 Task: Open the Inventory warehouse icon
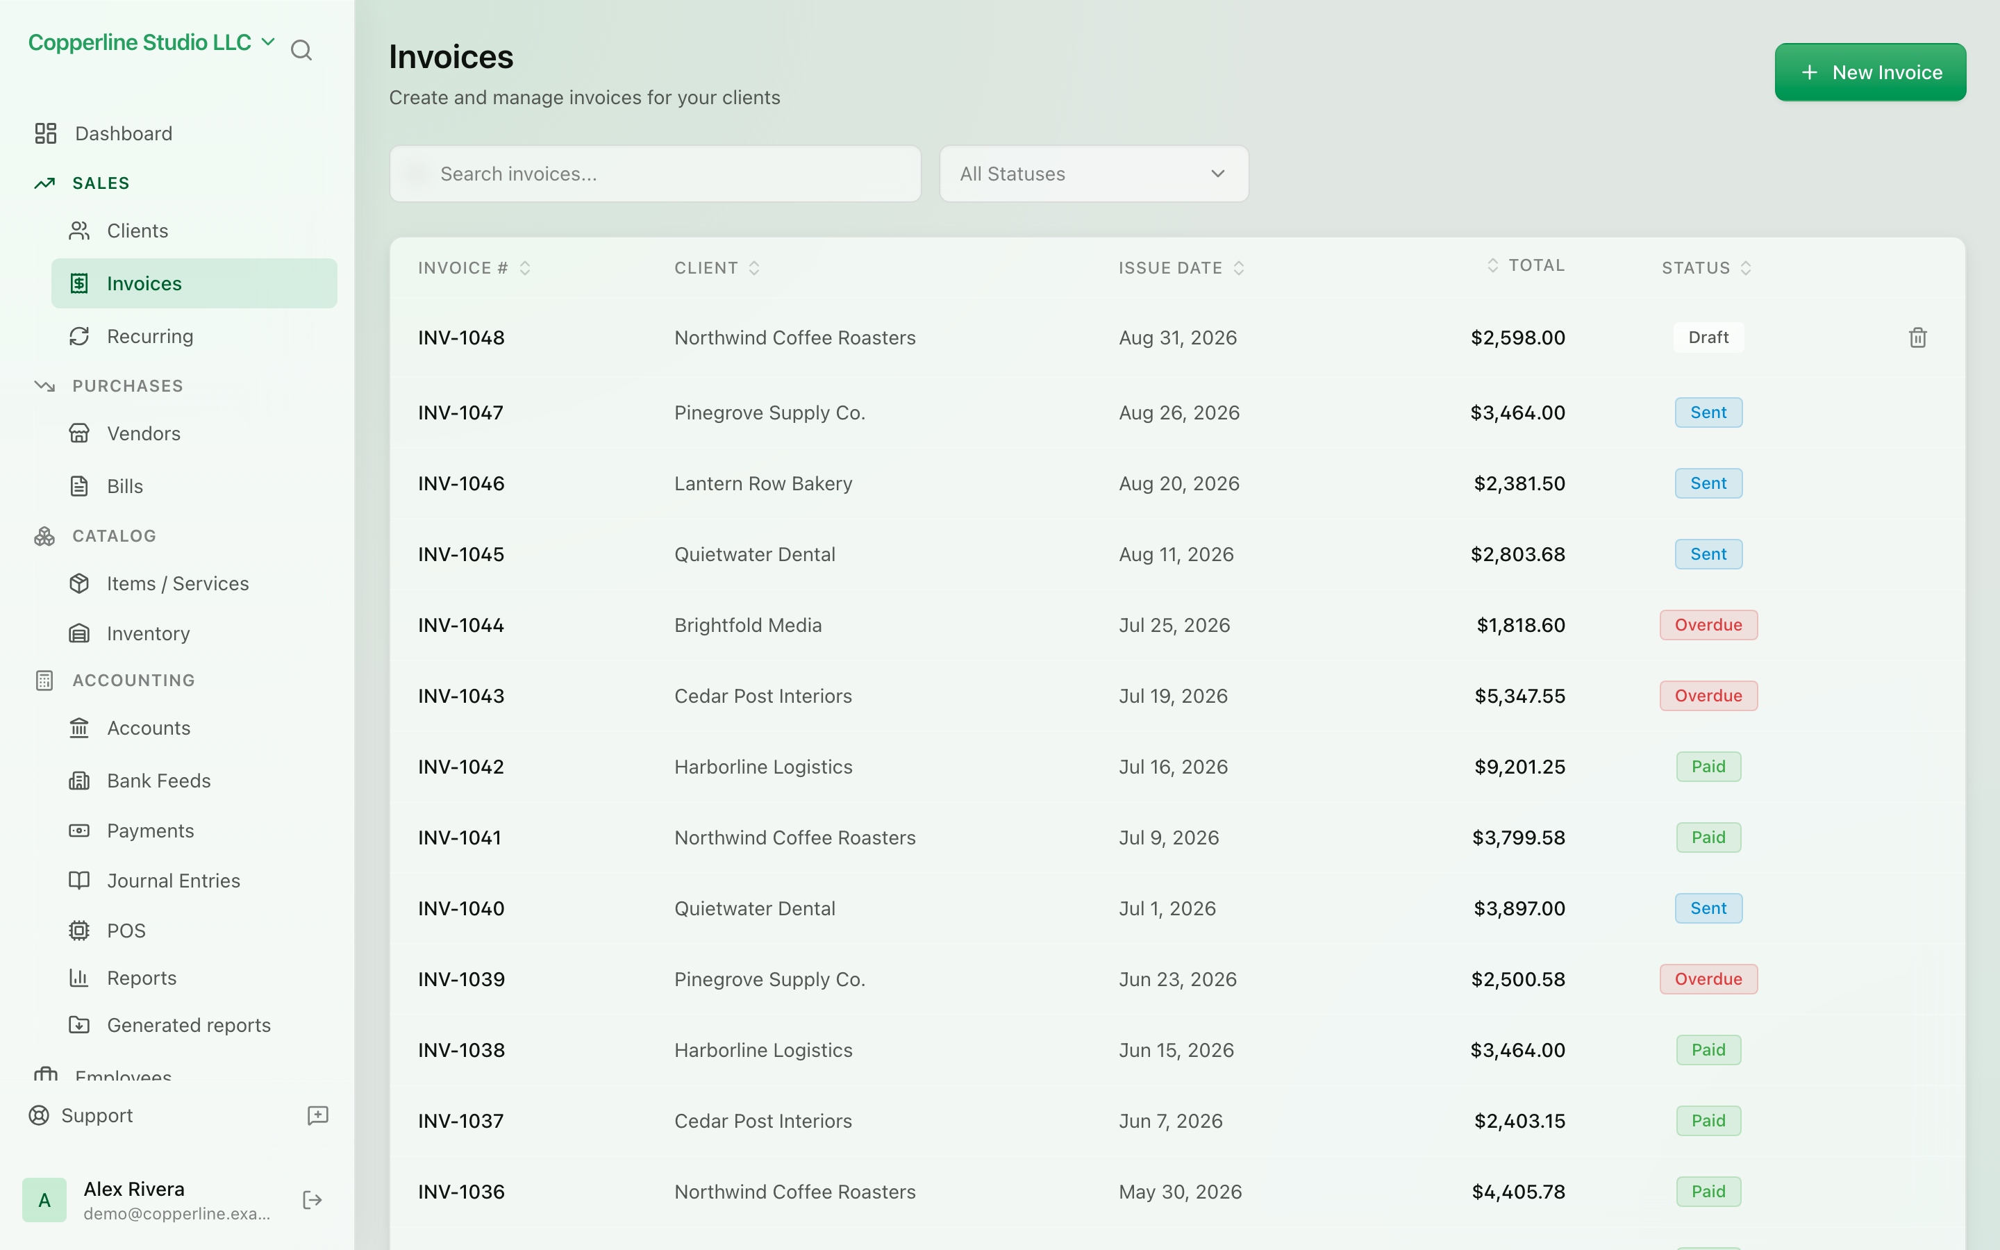(x=79, y=633)
